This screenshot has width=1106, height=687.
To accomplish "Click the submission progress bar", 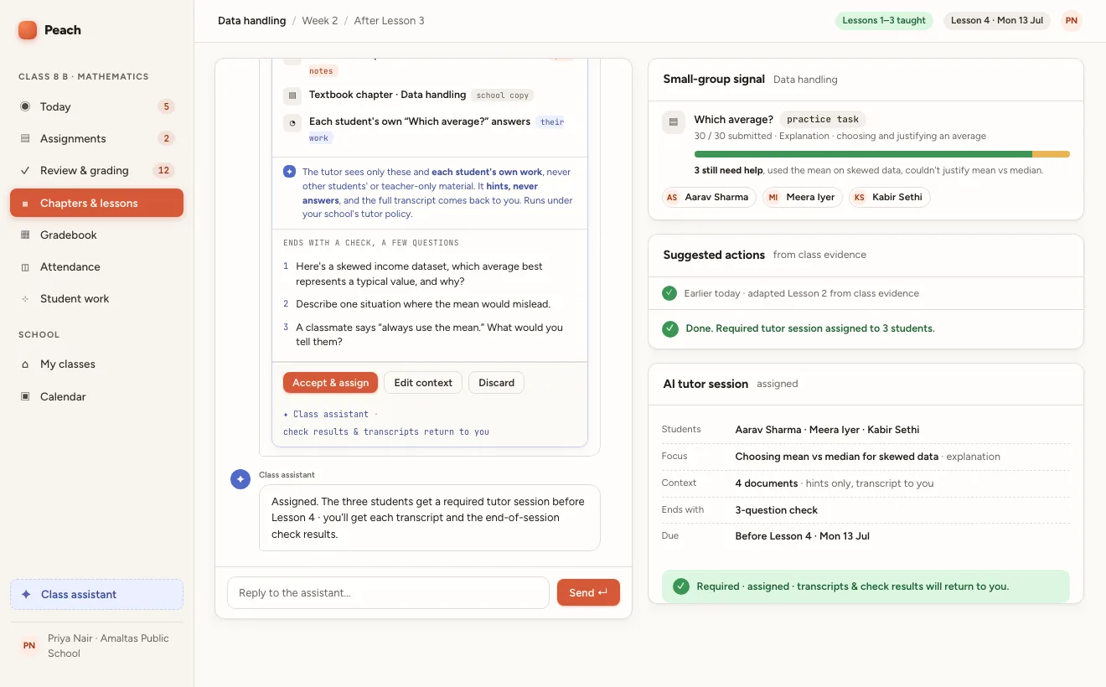I will tap(881, 154).
